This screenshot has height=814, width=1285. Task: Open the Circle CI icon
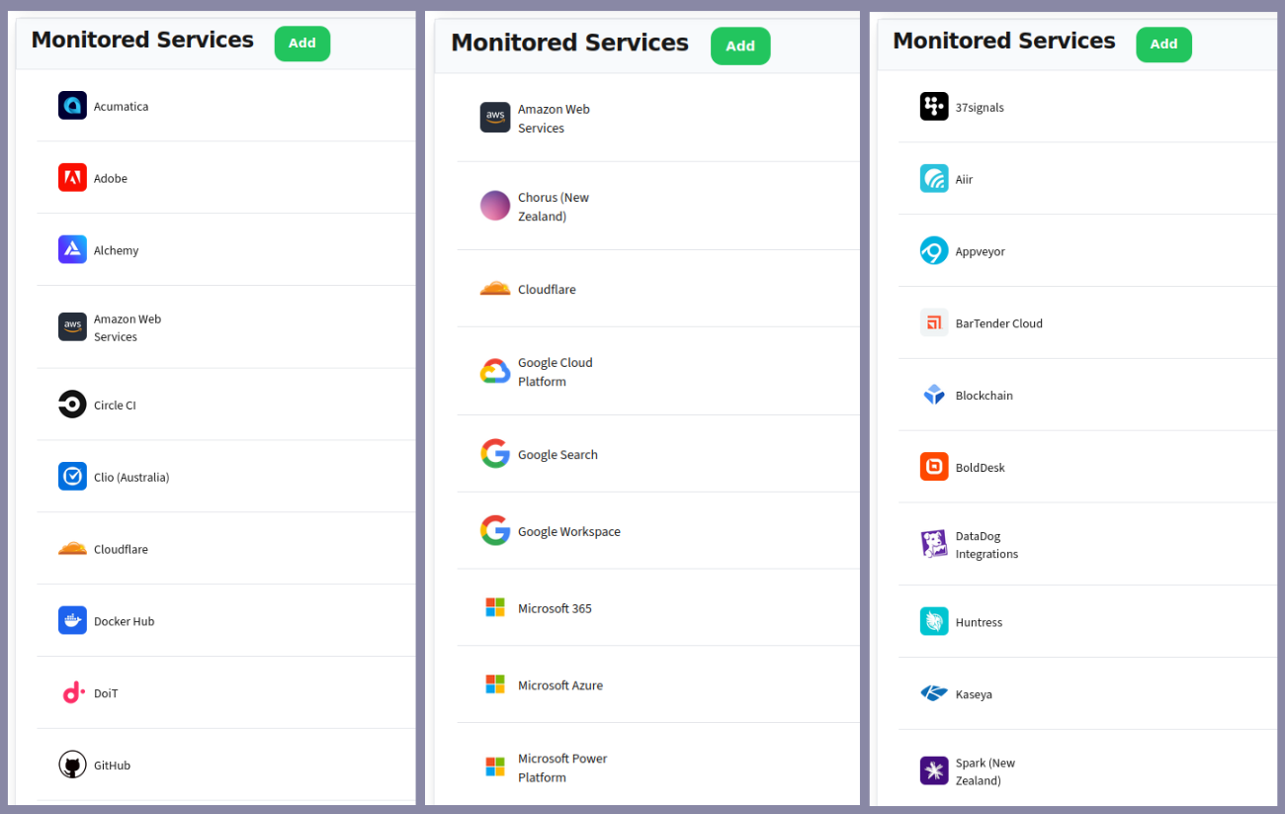click(x=72, y=405)
